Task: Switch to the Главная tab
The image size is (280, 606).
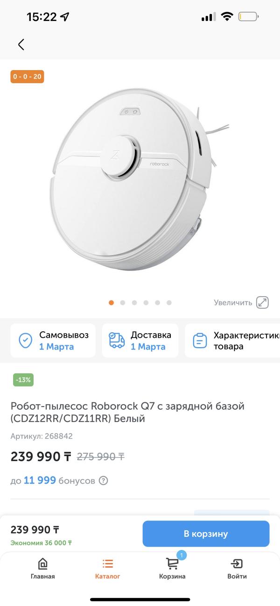Action: pos(43,568)
